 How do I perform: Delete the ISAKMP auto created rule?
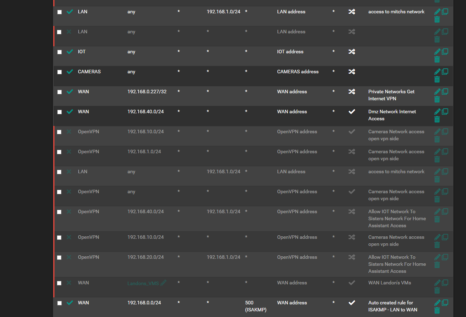coord(437,310)
